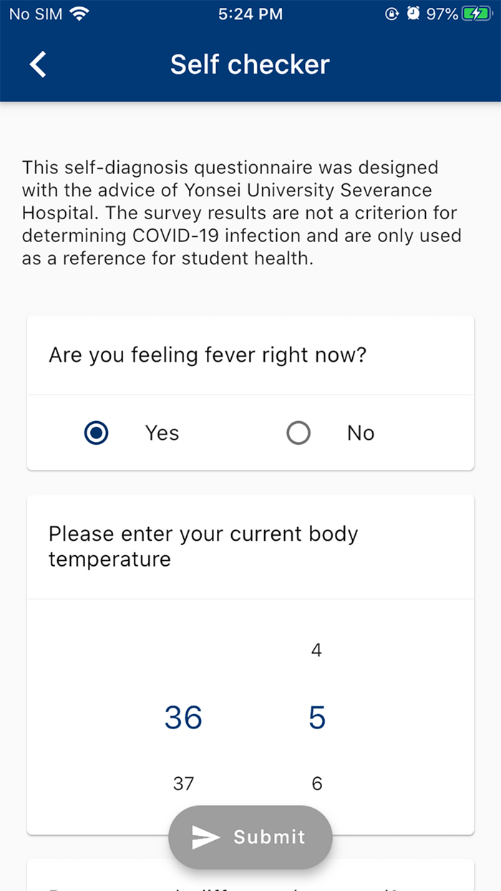Pick 6 in the decimal picker
This screenshot has height=891, width=501.
tap(317, 784)
